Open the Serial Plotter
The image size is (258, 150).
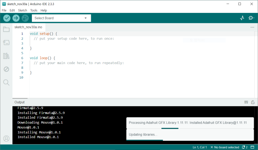pos(242,18)
